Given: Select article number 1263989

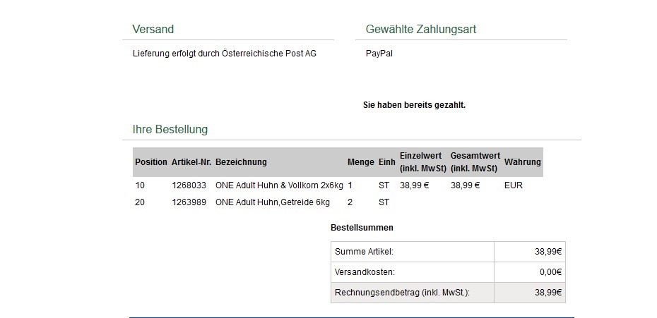Looking at the screenshot, I should tap(189, 202).
